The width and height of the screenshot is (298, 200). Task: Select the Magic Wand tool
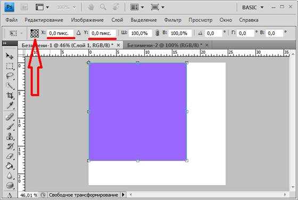coord(10,86)
